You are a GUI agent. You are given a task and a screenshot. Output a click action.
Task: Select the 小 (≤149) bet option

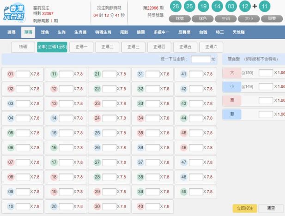[x=232, y=86]
